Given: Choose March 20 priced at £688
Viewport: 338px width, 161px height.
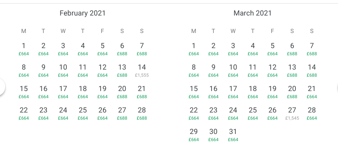Looking at the screenshot, I should tap(292, 91).
